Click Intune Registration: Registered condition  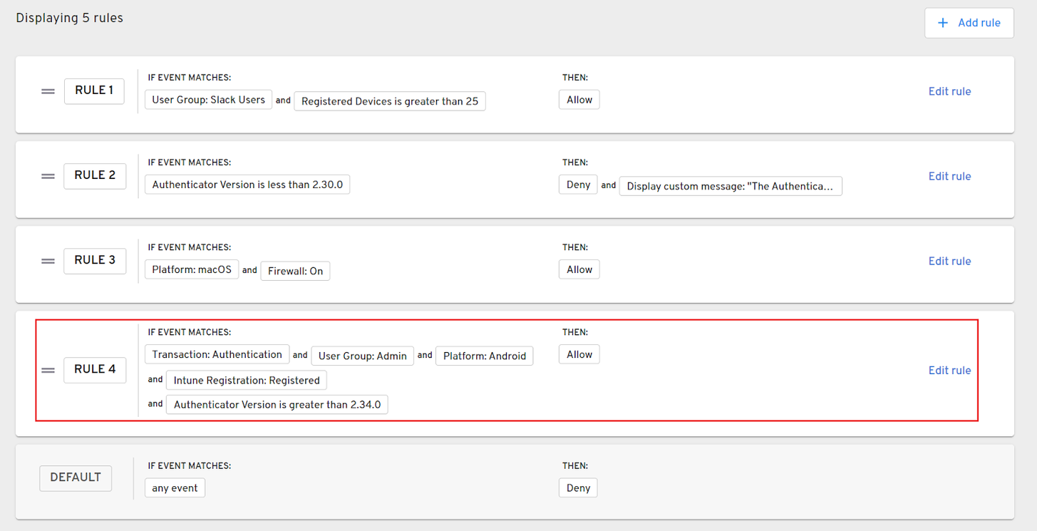(x=247, y=380)
